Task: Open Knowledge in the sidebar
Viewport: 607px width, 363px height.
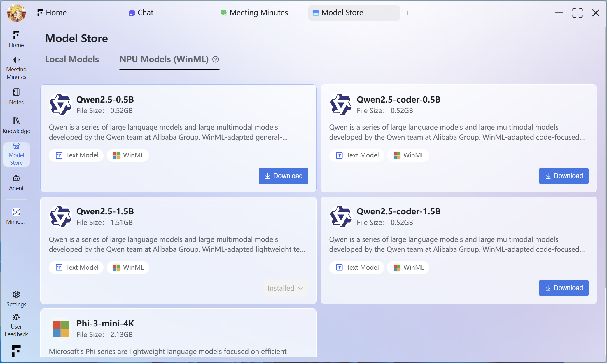Action: pyautogui.click(x=16, y=125)
